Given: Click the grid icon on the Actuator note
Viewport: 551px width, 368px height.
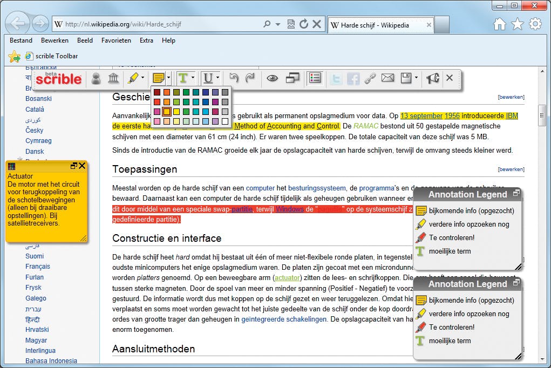Looking at the screenshot, I should [11, 166].
